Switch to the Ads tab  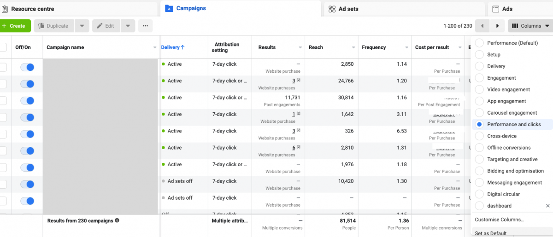(507, 9)
